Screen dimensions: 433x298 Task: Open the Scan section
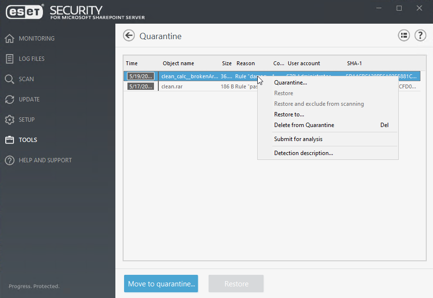(26, 79)
